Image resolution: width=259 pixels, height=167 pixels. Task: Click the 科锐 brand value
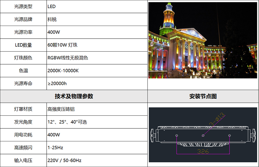click(52, 19)
